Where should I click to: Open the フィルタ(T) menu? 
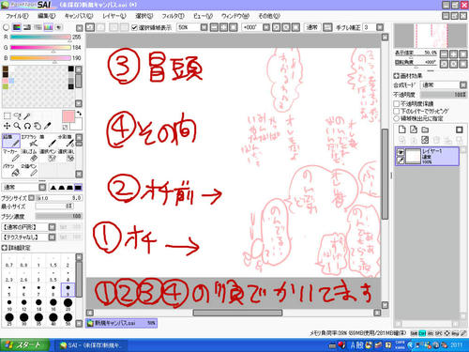coord(173,16)
